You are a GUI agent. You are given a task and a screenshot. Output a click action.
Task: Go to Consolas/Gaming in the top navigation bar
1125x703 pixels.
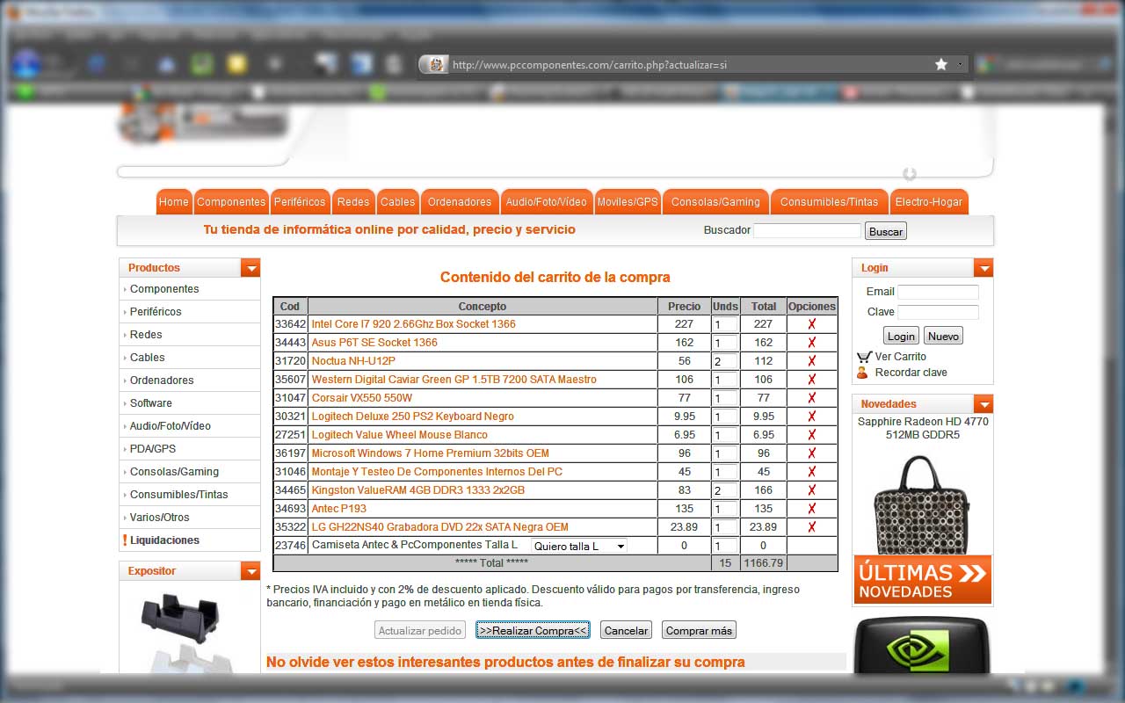tap(715, 202)
